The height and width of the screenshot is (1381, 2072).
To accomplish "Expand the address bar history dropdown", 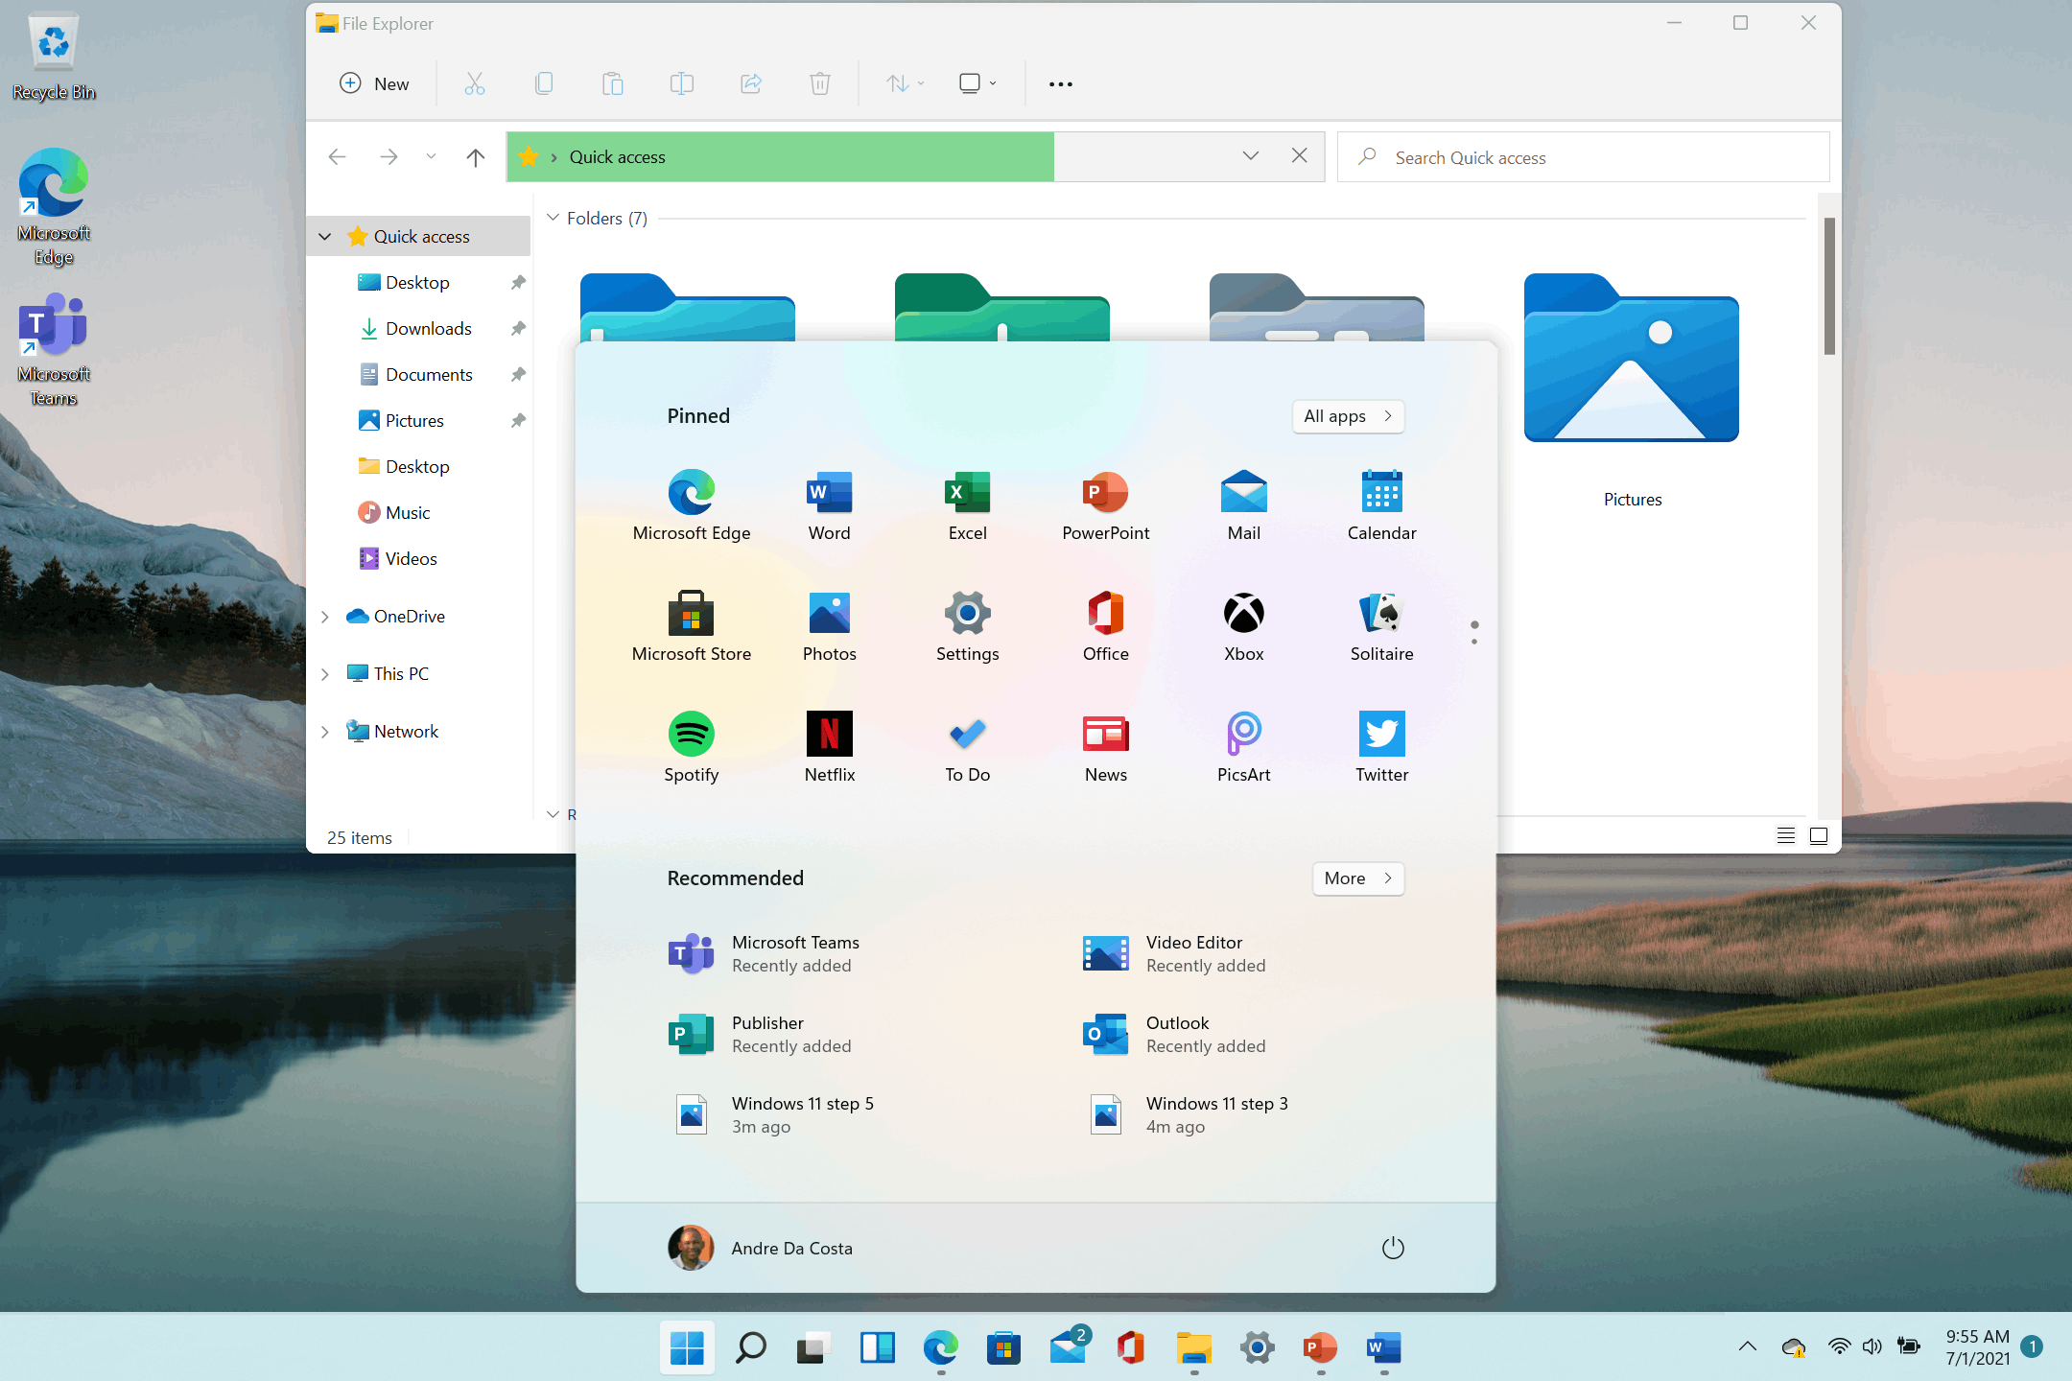I will (x=1250, y=155).
